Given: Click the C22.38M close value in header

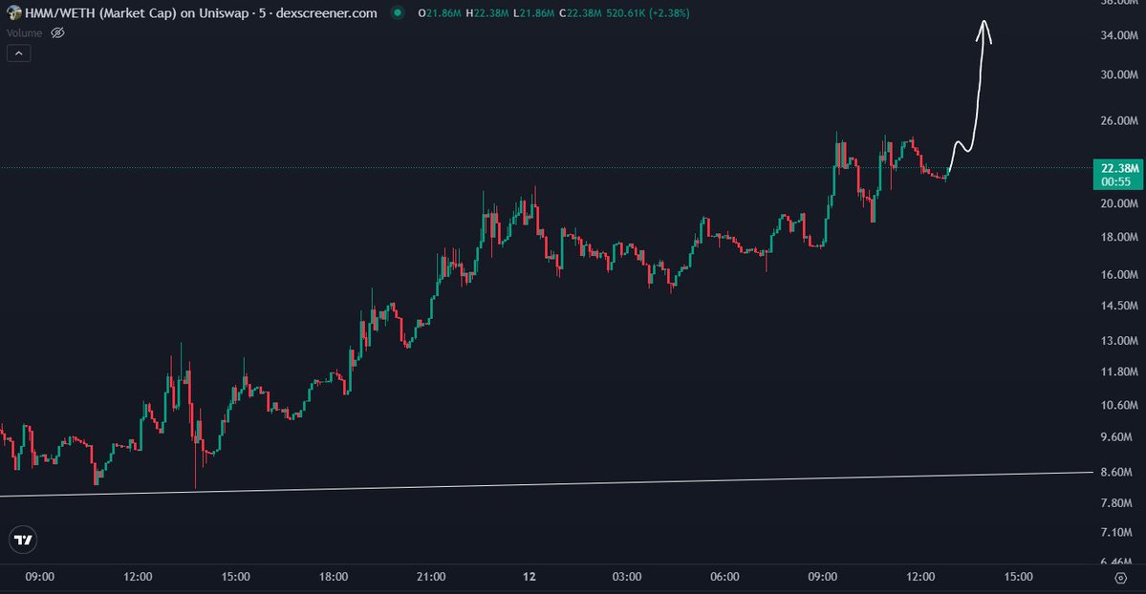Looking at the screenshot, I should pyautogui.click(x=581, y=13).
